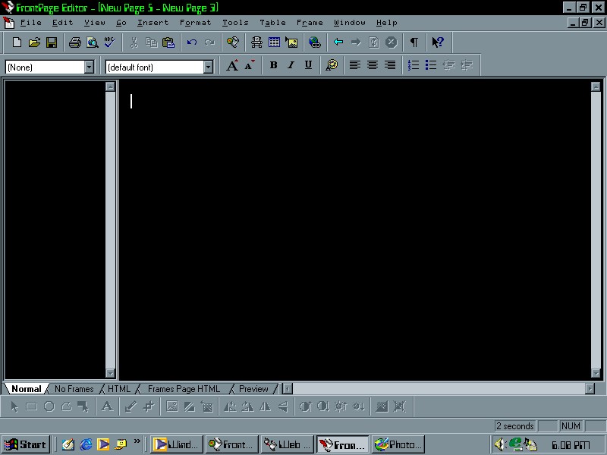Toggle the Show/Hide paragraph marks button
The width and height of the screenshot is (607, 455).
point(414,42)
